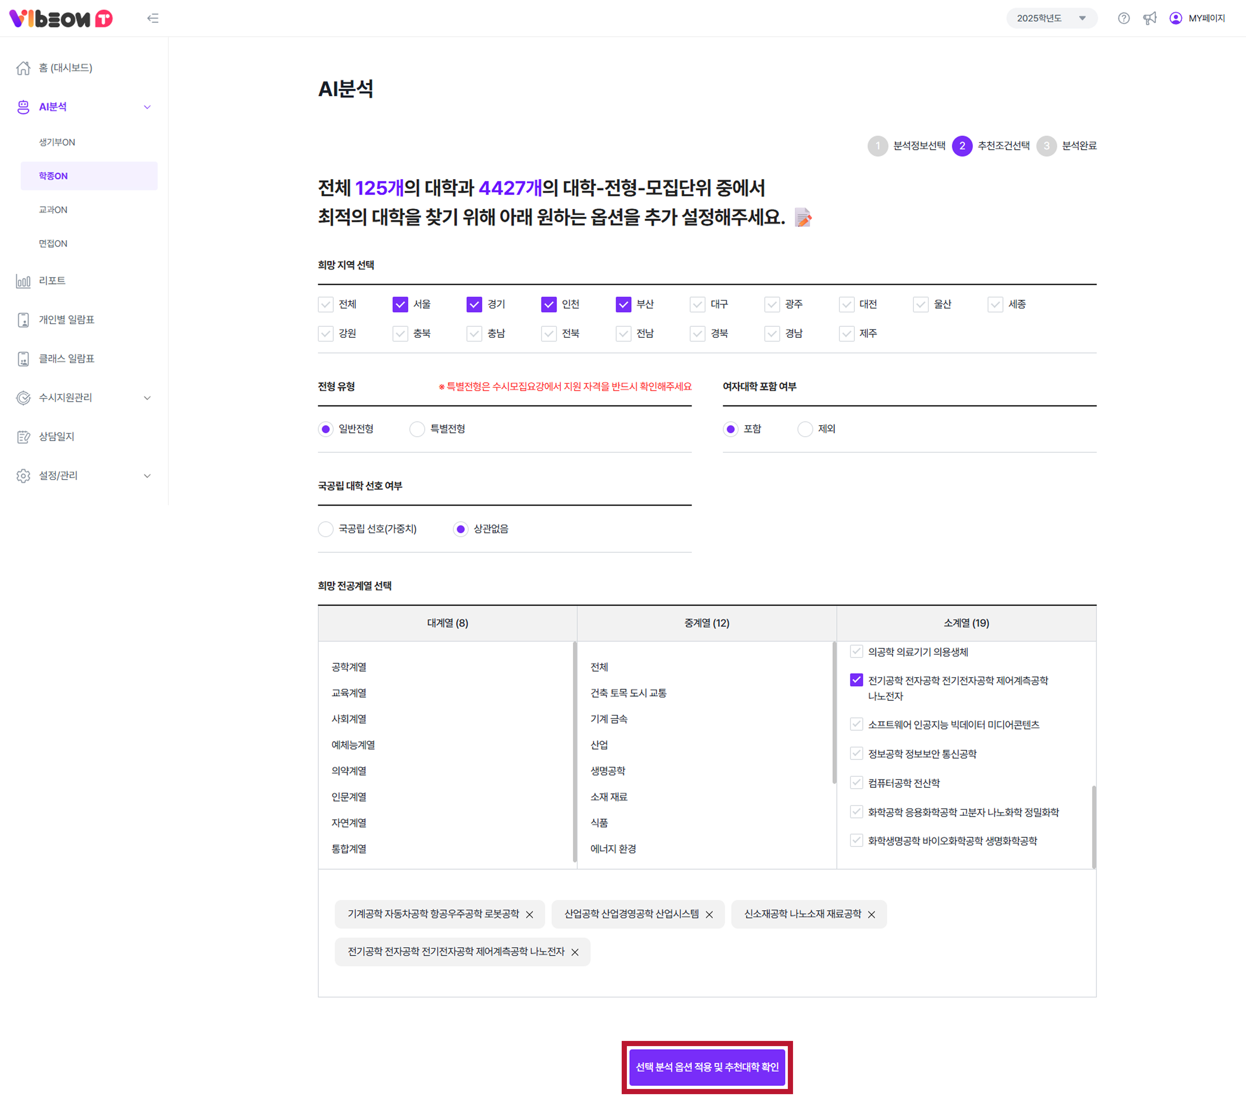Click the sidebar collapse arrow icon
Image resolution: width=1246 pixels, height=1113 pixels.
click(x=153, y=19)
